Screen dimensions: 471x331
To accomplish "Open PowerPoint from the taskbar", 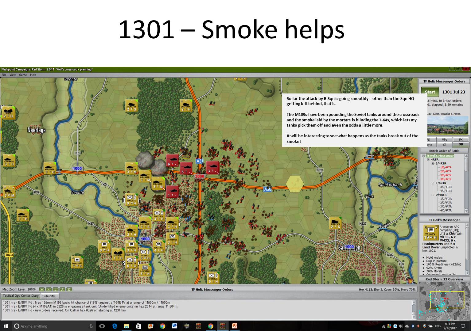I will point(234,326).
